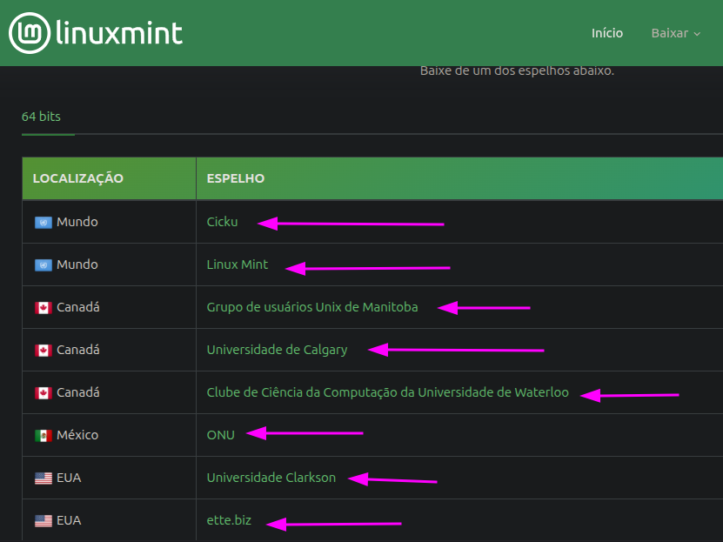Download from the Universidade Clarkson mirror
The image size is (723, 542).
point(271,478)
